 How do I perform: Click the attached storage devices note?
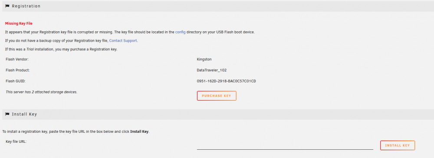42,92
